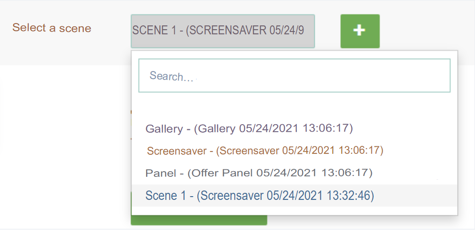Image resolution: width=475 pixels, height=230 pixels.
Task: Click the green button beneath the dropdown list
Action: [199, 220]
